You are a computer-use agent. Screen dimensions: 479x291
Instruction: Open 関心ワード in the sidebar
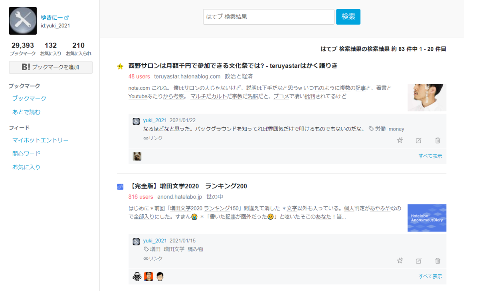coord(26,154)
